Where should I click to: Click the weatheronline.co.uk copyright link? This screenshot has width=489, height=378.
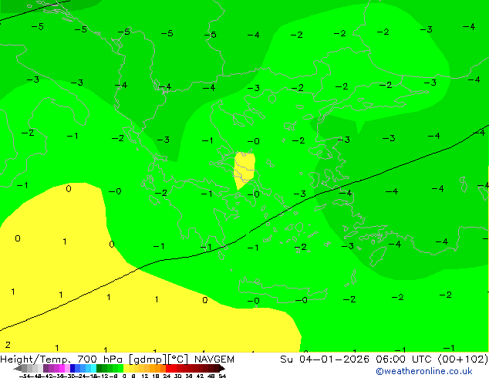coord(424,371)
